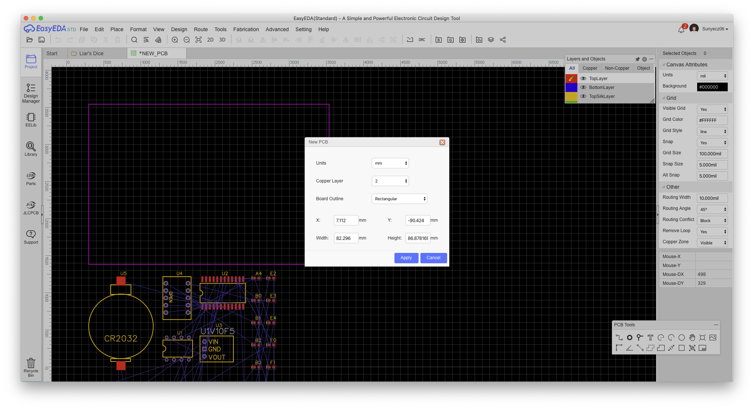Hide the TopLayer using eye icon

(x=583, y=79)
